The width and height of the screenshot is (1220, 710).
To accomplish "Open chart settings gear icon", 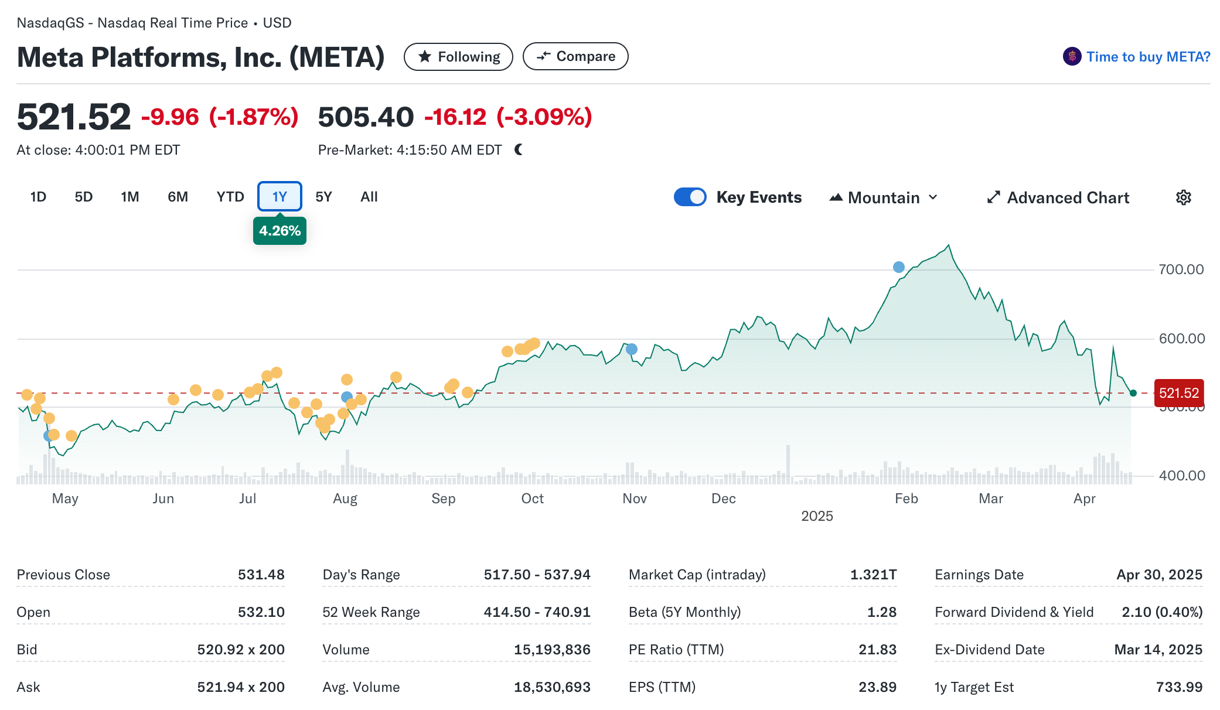I will (1183, 197).
